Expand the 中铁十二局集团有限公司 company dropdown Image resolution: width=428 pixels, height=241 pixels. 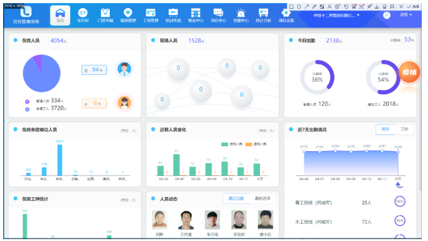coord(336,15)
